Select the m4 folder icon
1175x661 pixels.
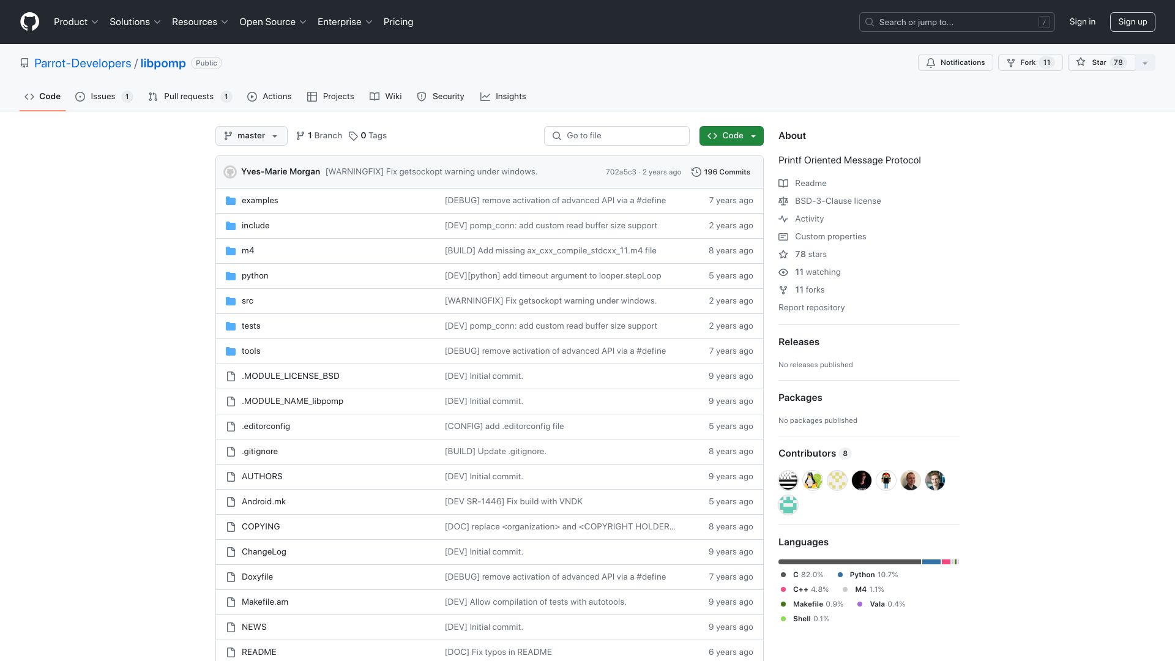pyautogui.click(x=231, y=251)
